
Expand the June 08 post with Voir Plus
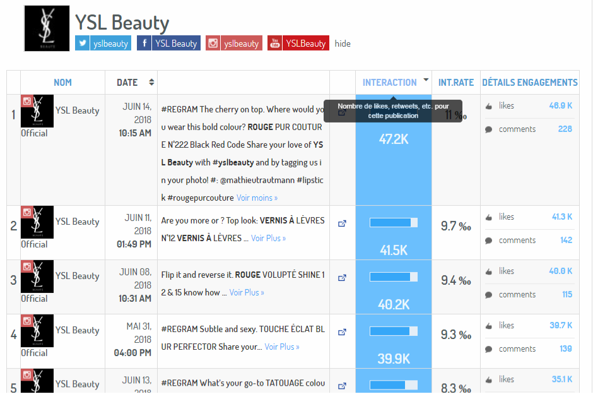point(247,292)
